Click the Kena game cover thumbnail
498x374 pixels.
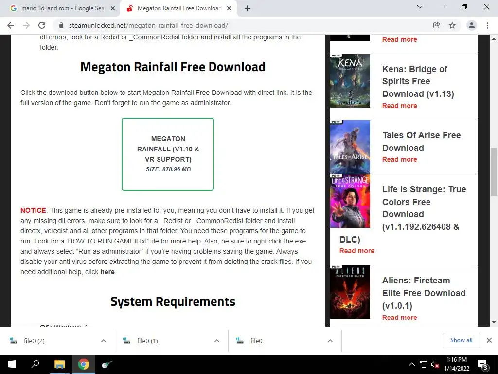pos(350,81)
